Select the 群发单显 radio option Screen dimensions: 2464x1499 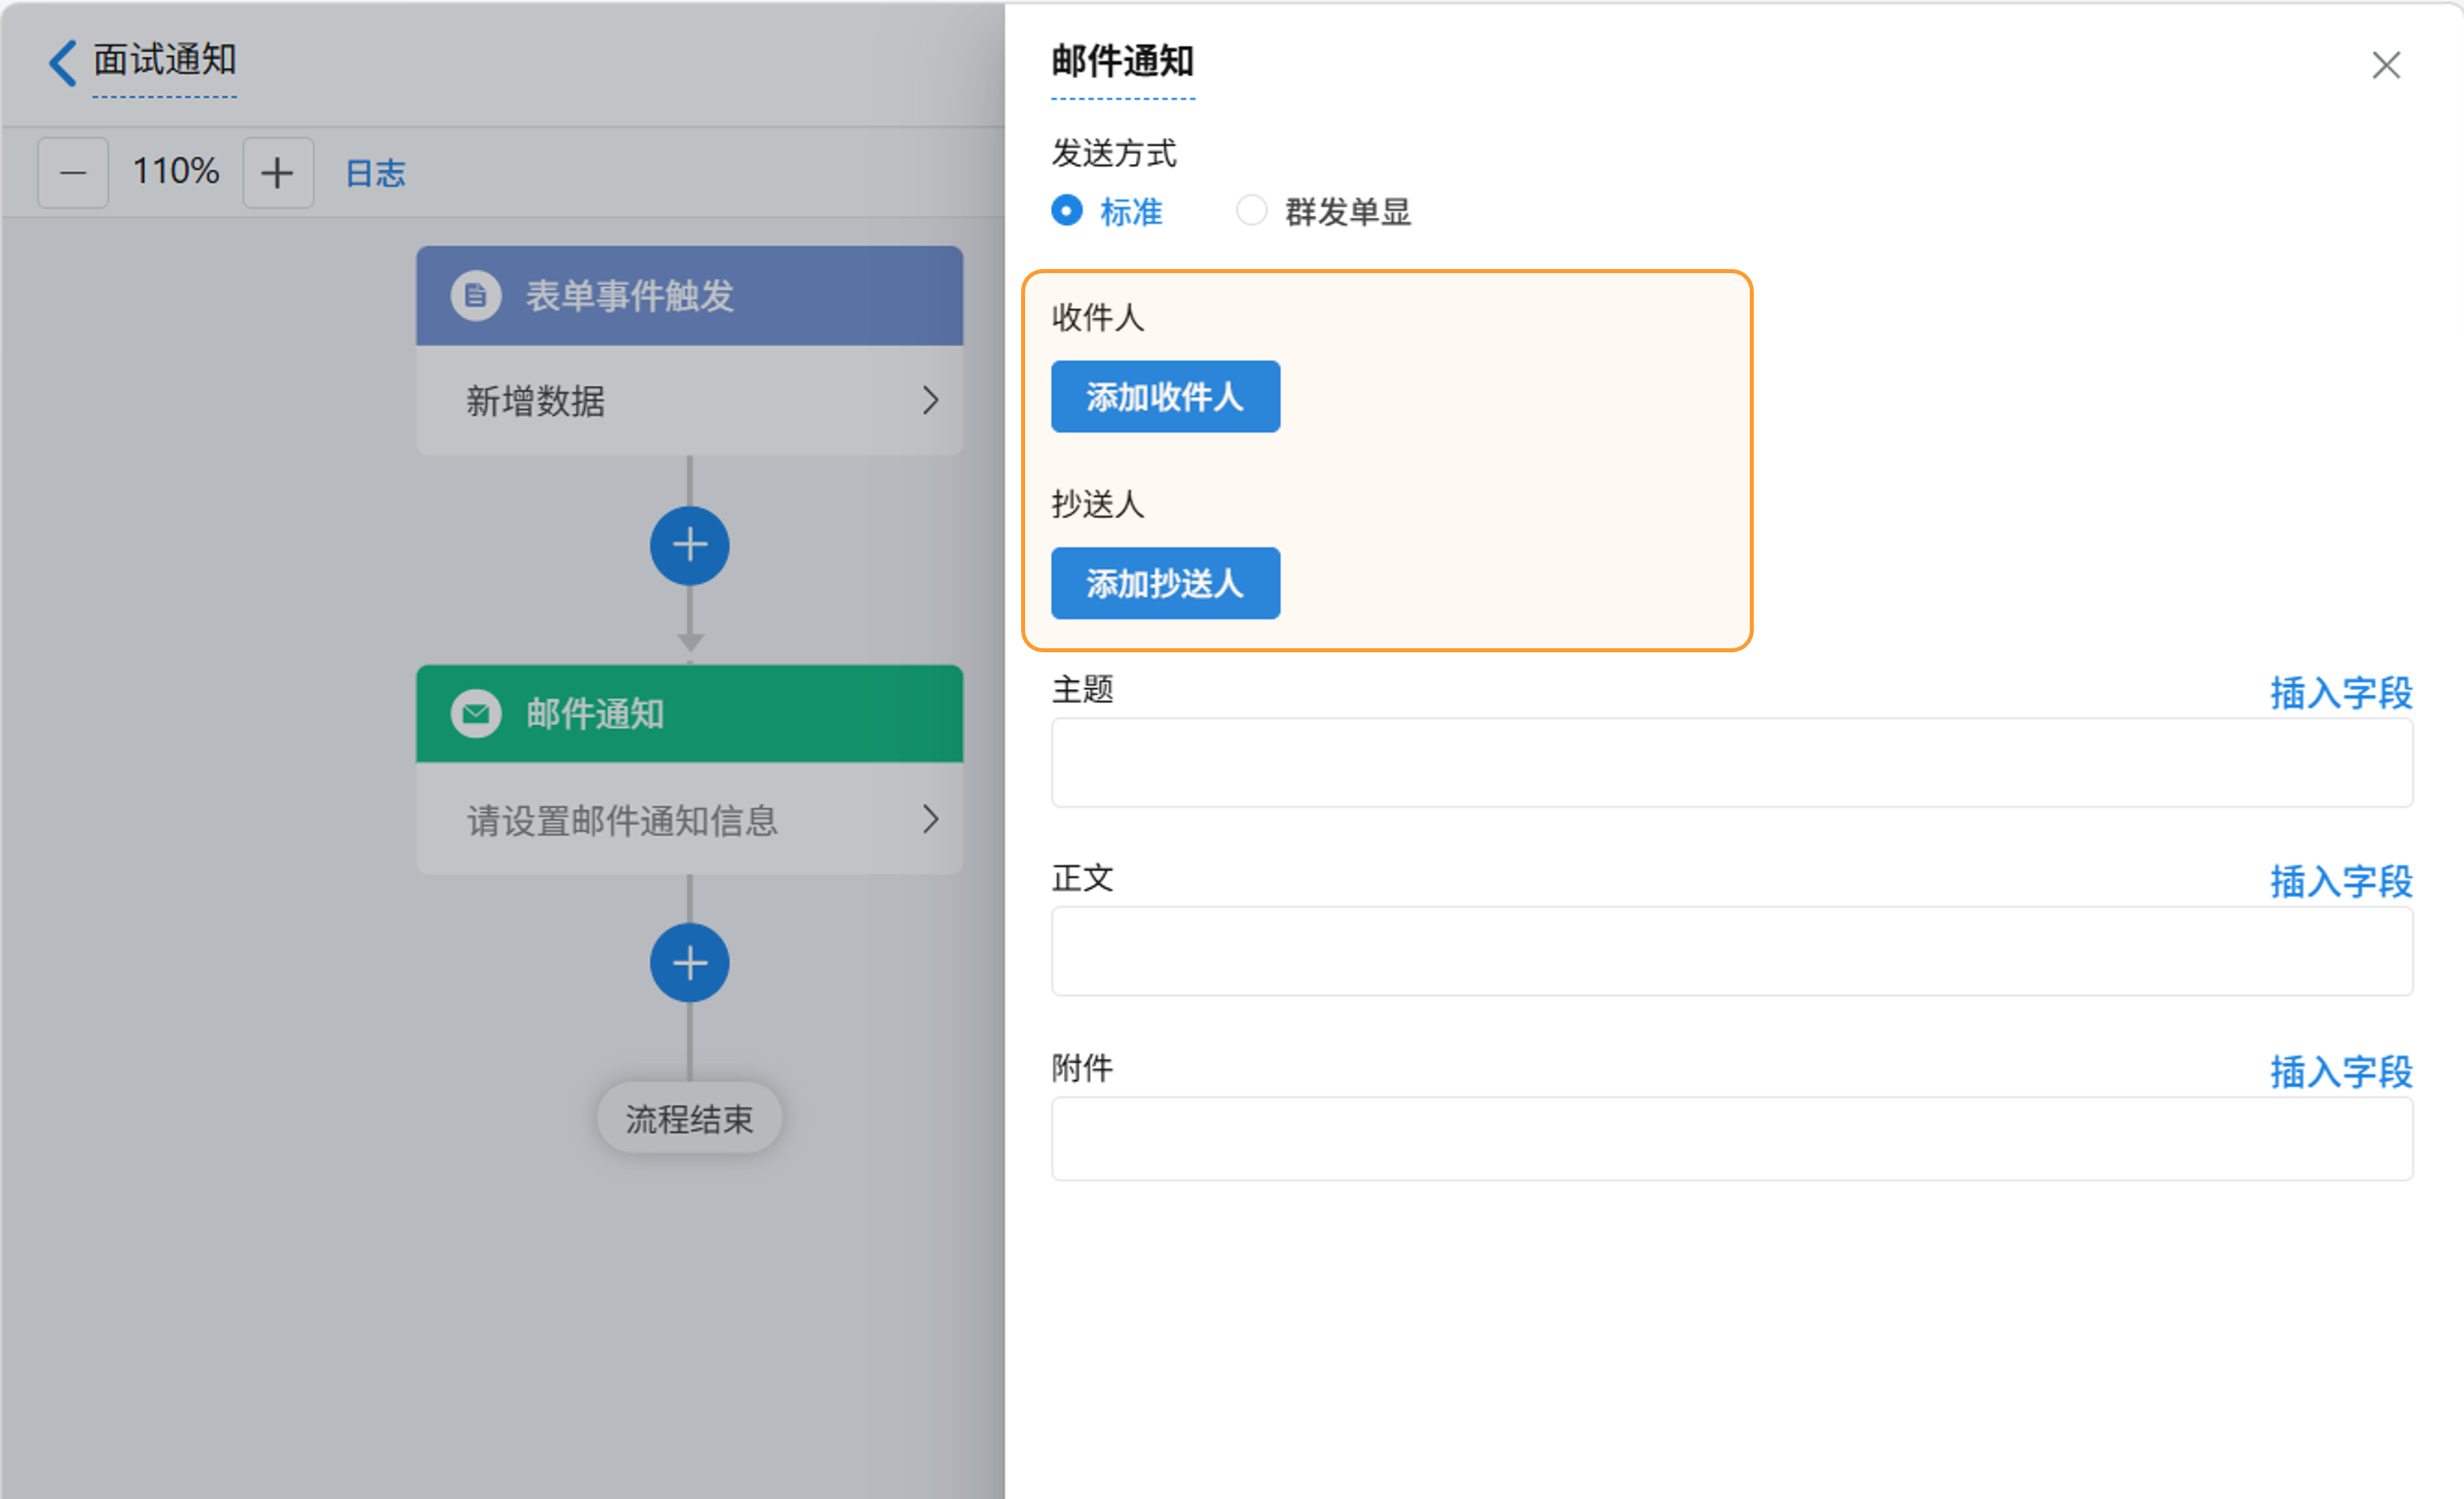[1251, 211]
